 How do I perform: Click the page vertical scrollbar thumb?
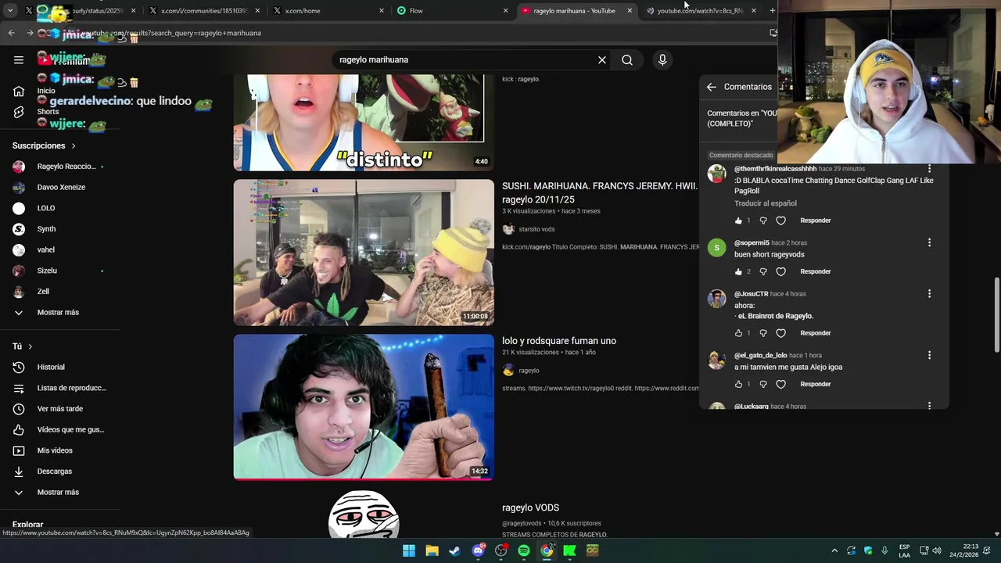996,314
